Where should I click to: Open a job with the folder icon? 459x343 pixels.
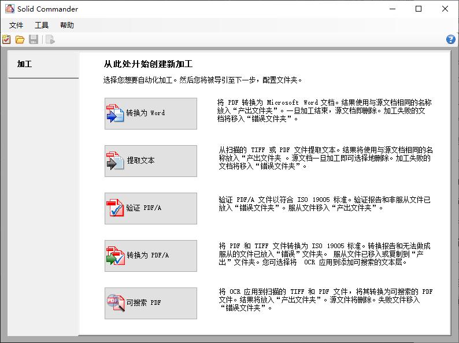pos(20,39)
